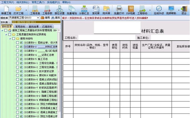Collapse the 工程质量控制资料记录表格 node
Viewport: 190px width, 118px height.
point(6,34)
